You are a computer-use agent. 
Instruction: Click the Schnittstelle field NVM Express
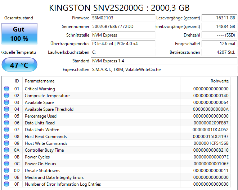pyautogui.click(x=123, y=35)
